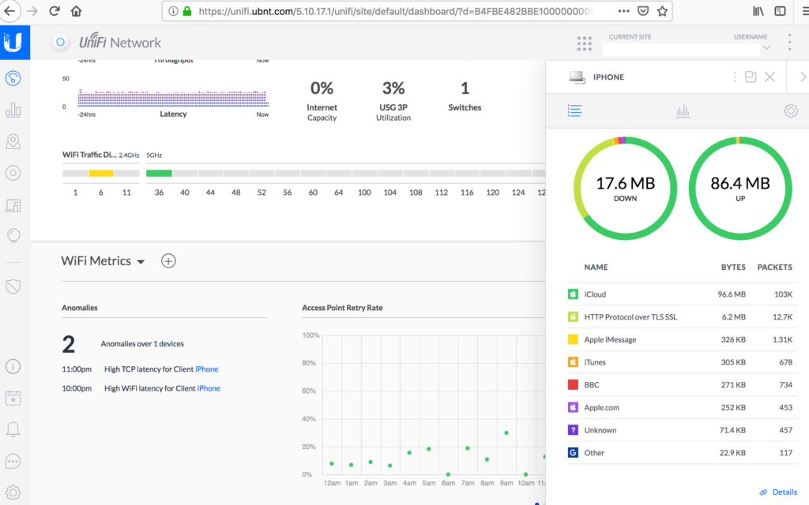Open the info circle icon in sidebar
The image size is (809, 505).
point(13,366)
